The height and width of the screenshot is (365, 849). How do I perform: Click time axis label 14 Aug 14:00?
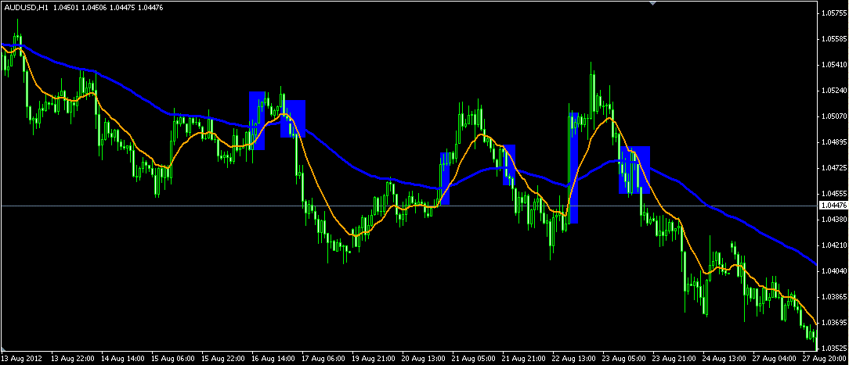pyautogui.click(x=123, y=359)
